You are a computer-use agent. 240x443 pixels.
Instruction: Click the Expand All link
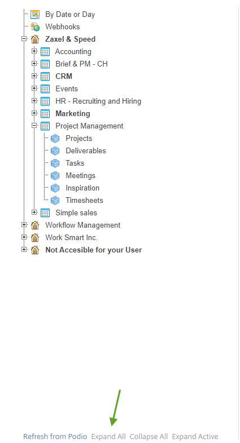[x=108, y=436]
